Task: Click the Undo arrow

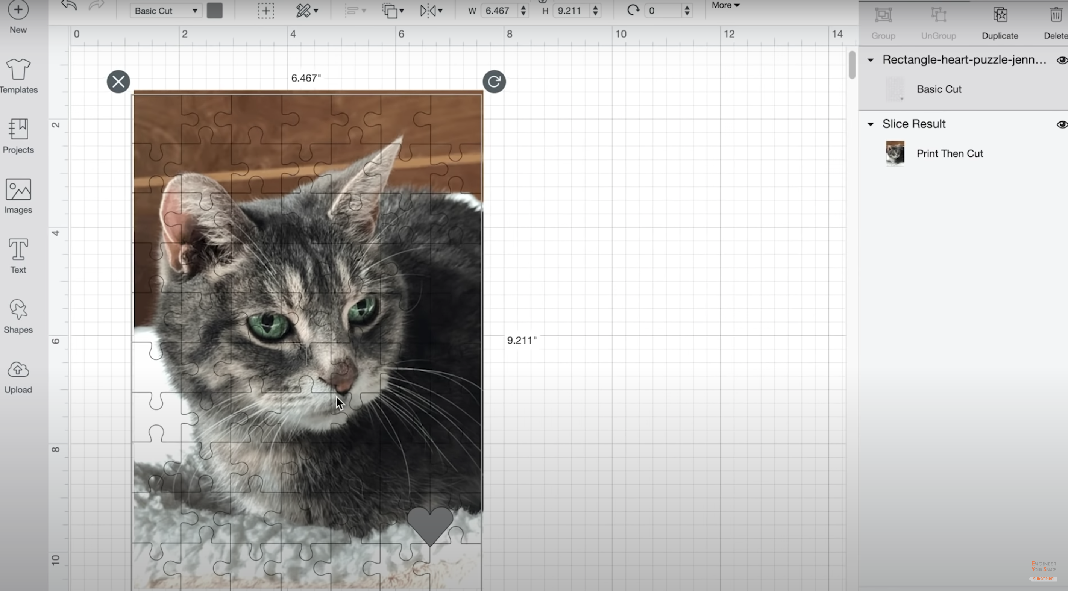Action: click(x=69, y=6)
